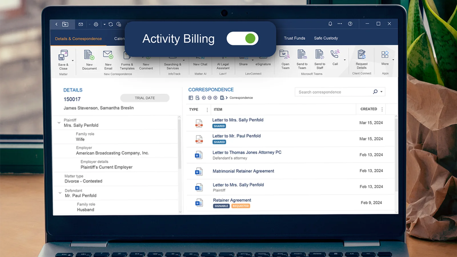The image size is (457, 257).
Task: Click the notification bell icon
Action: tap(330, 24)
